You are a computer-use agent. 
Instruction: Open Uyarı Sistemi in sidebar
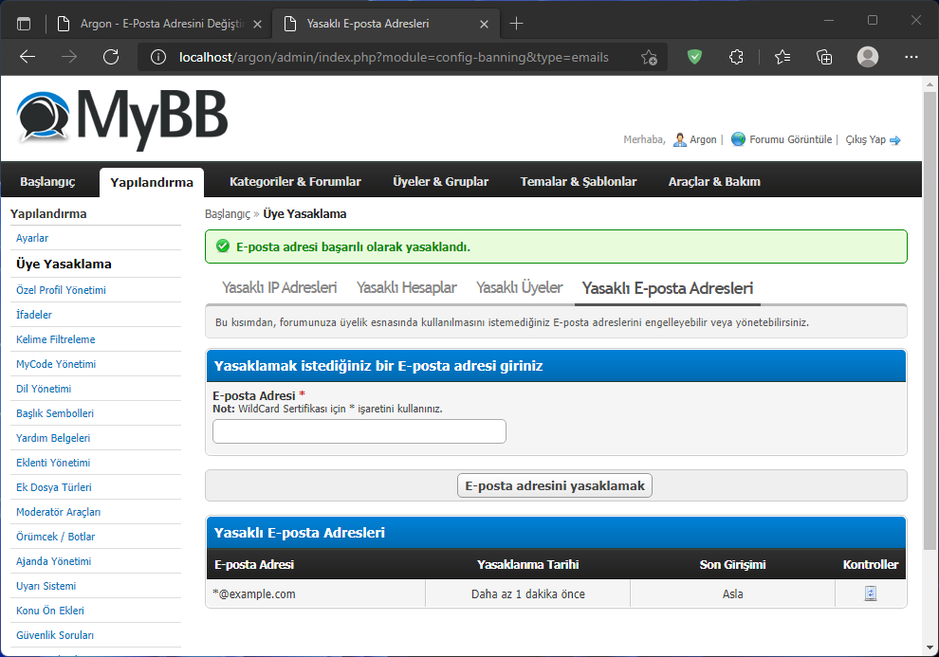point(46,587)
